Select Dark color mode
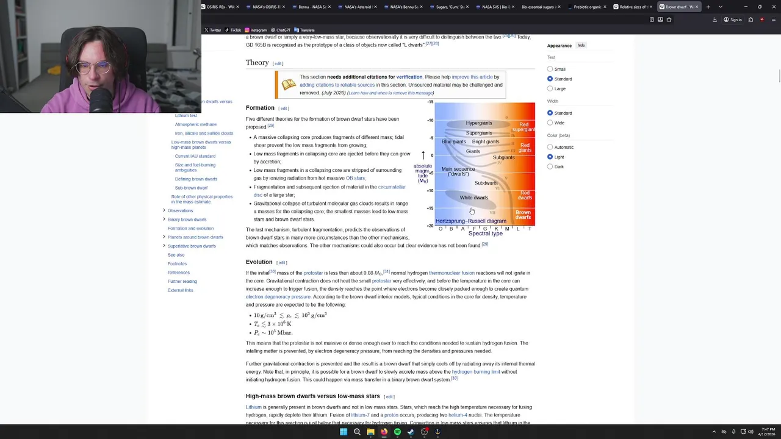 pyautogui.click(x=550, y=166)
